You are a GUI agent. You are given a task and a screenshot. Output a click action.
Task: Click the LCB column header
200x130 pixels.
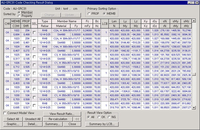(105, 24)
